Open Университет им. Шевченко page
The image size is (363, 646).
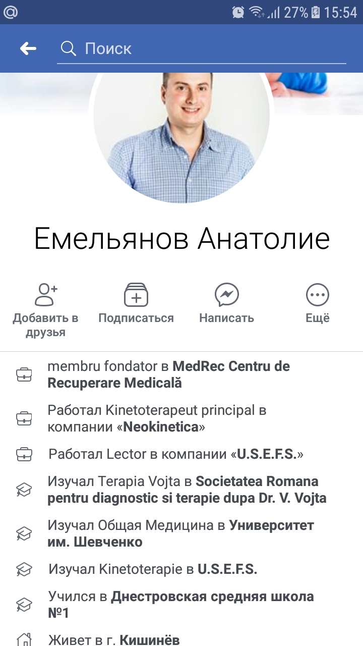click(181, 534)
